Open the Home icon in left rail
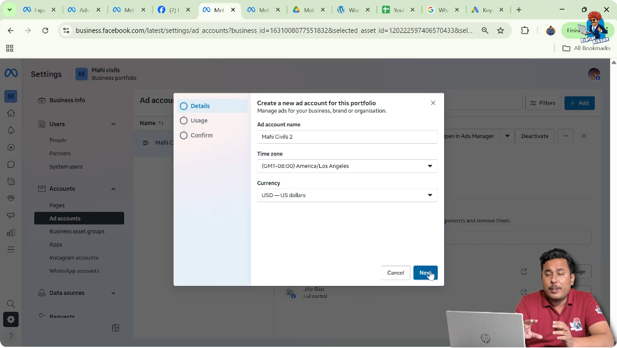 [11, 113]
